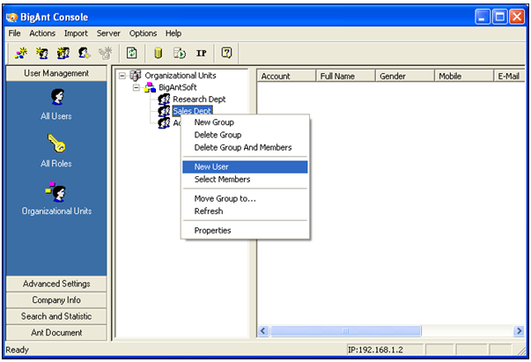Open the Server menu
This screenshot has height=362, width=531.
(108, 33)
